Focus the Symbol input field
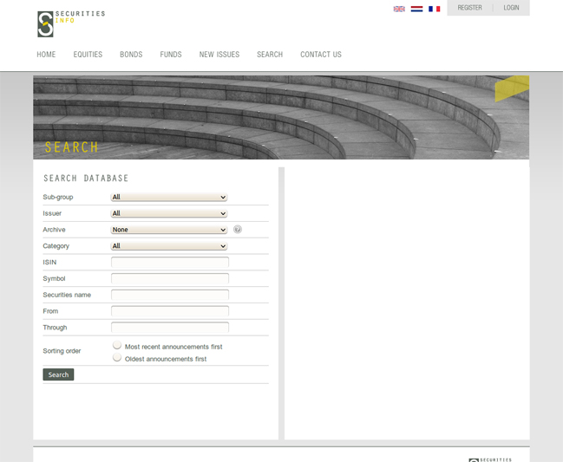This screenshot has height=462, width=563. tap(170, 278)
